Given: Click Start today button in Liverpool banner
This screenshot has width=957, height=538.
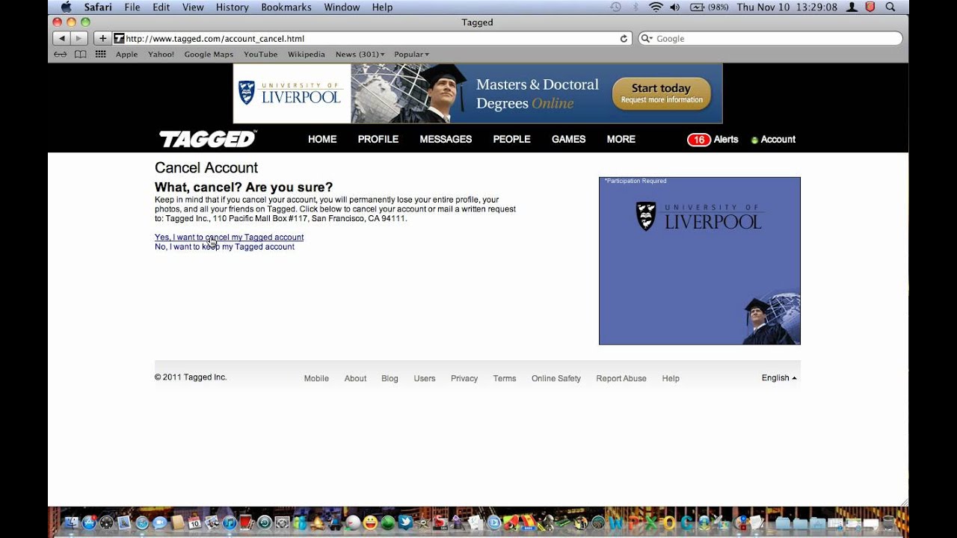Looking at the screenshot, I should [x=662, y=93].
